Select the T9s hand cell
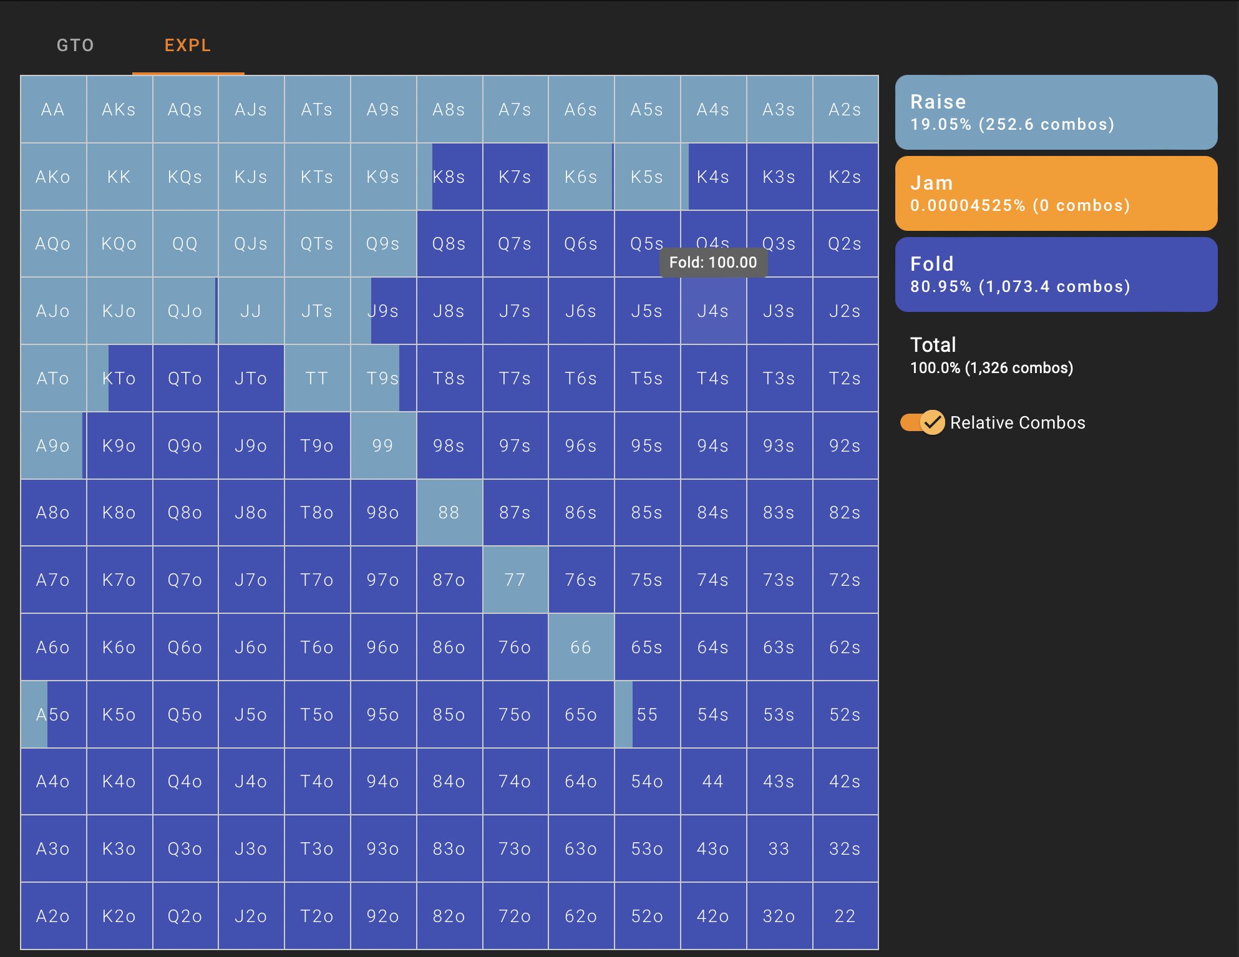 click(383, 379)
